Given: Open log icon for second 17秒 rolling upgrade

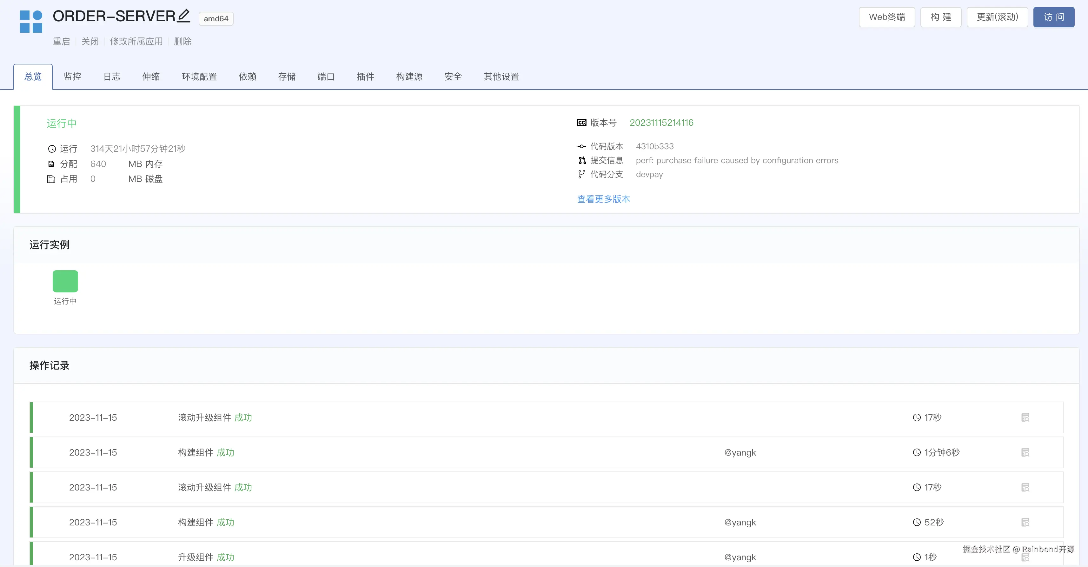Looking at the screenshot, I should (1025, 487).
